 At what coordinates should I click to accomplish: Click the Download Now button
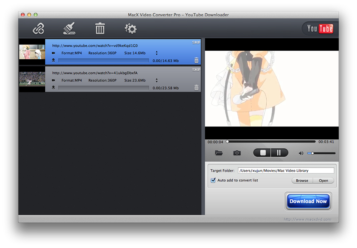click(x=308, y=201)
